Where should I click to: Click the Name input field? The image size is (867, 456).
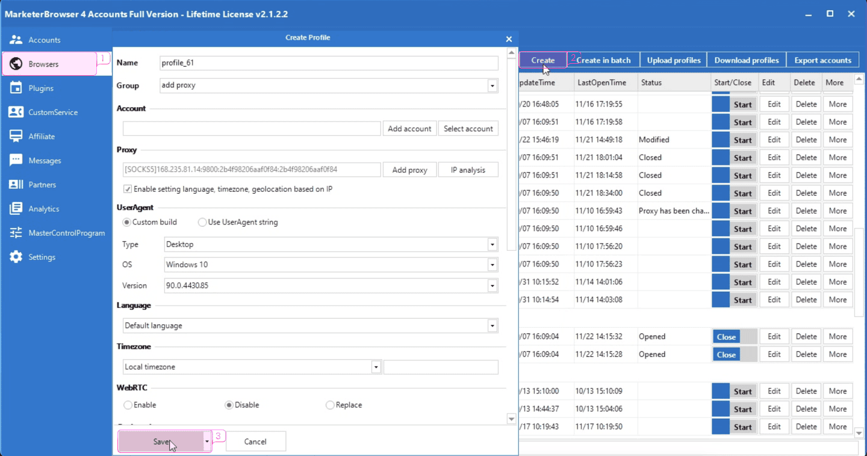[x=329, y=63]
